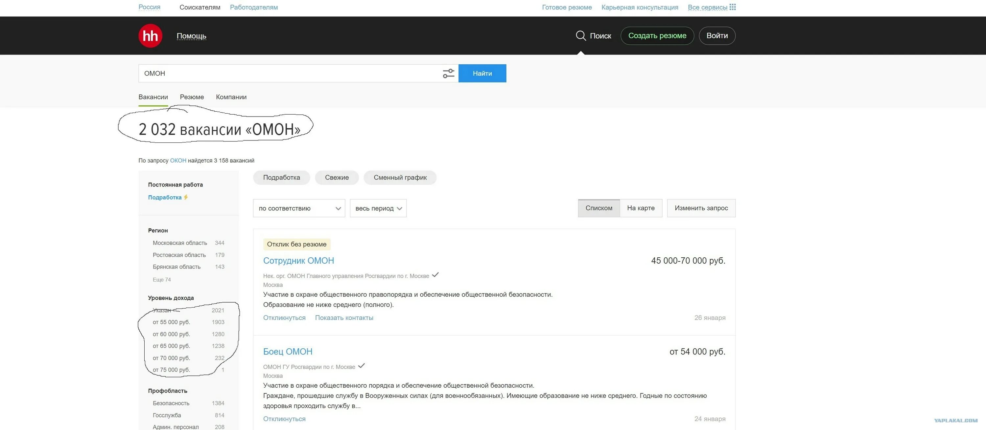Click Откликнуться under Боец ОМОН
Image resolution: width=986 pixels, height=430 pixels.
284,419
